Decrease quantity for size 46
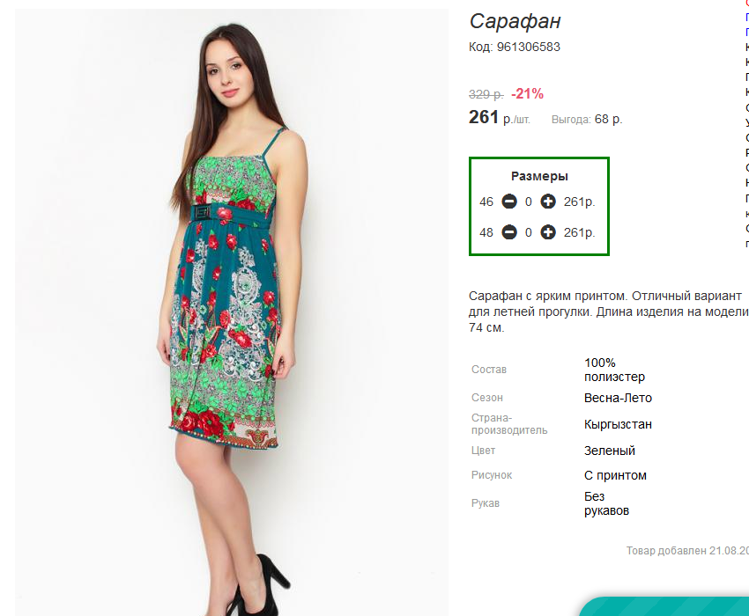The height and width of the screenshot is (616, 749). click(x=509, y=202)
